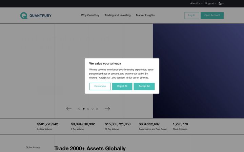
Task: Reject All cookies
Action: (x=122, y=86)
